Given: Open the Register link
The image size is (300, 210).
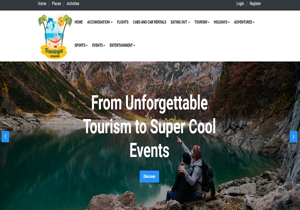Looking at the screenshot, I should [x=255, y=3].
